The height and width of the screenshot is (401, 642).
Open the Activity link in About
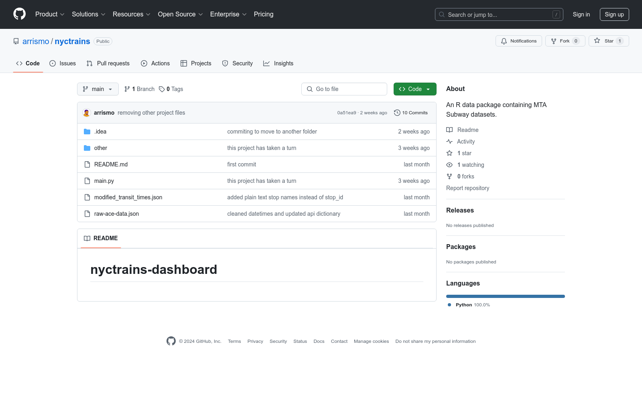pos(460,142)
